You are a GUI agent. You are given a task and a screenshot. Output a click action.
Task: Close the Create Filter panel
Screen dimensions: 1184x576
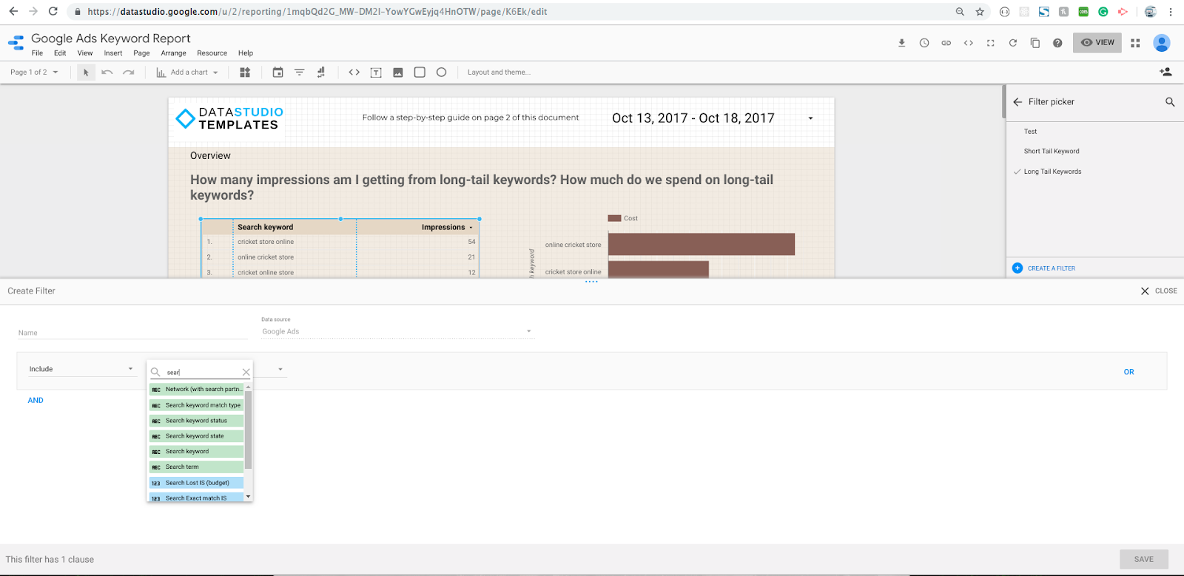pyautogui.click(x=1159, y=291)
